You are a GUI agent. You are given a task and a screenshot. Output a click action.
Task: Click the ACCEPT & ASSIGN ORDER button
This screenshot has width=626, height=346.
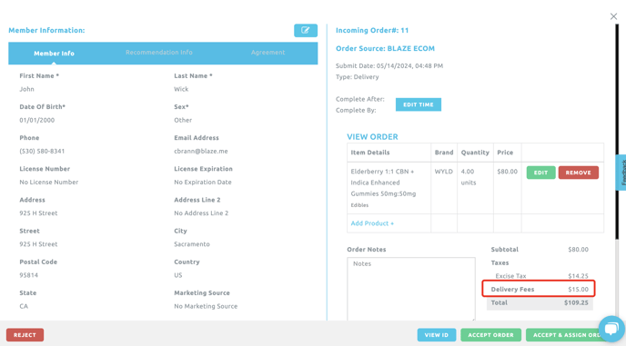click(x=567, y=335)
